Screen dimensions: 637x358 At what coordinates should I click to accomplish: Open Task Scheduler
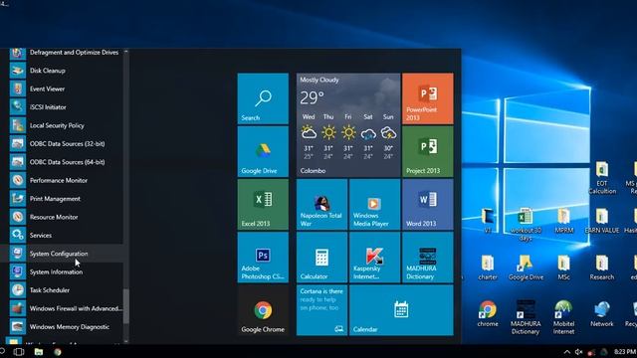click(x=62, y=289)
